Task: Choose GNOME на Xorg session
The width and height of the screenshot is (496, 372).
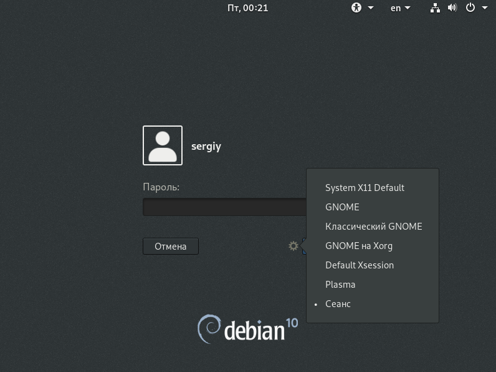Action: (373, 245)
